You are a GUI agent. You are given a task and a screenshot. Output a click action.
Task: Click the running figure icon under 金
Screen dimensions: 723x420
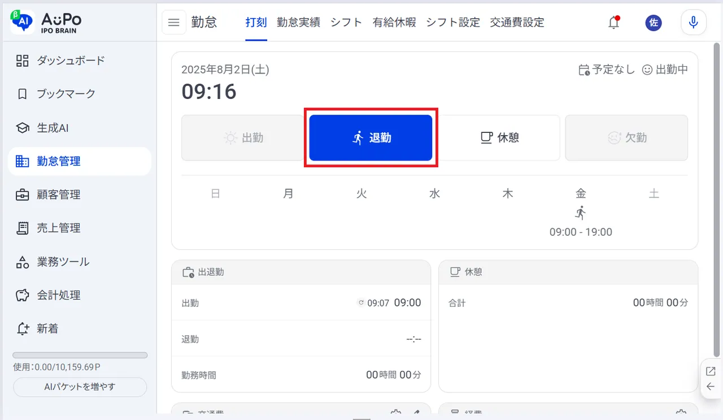[581, 213]
